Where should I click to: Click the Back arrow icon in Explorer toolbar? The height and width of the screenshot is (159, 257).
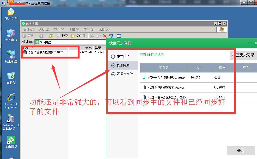coord(24,36)
